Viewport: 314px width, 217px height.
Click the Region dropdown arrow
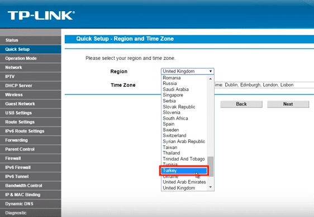click(211, 72)
